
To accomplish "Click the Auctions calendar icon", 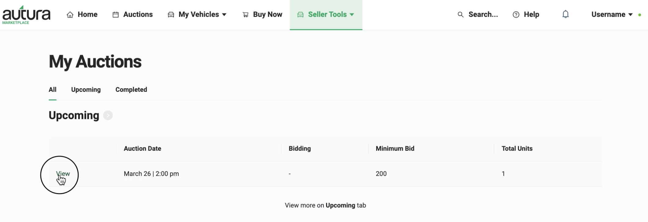I will pos(116,15).
